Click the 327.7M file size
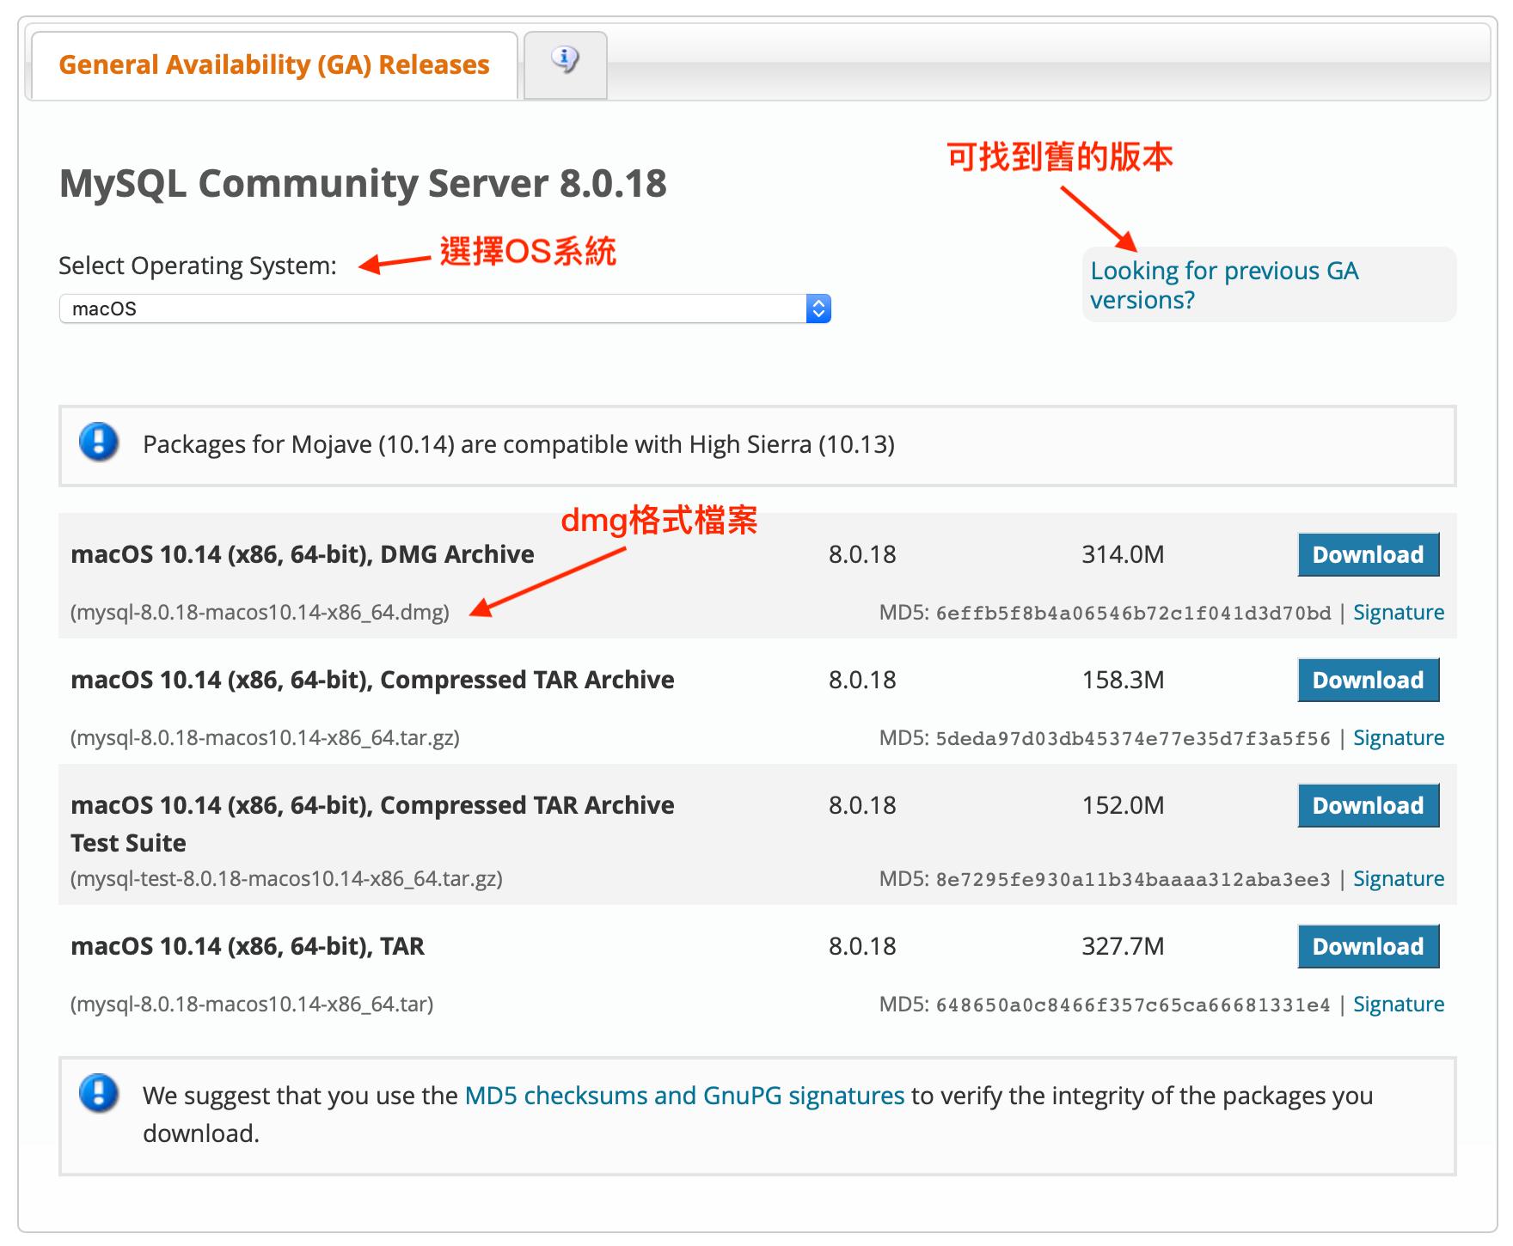1513x1246 pixels. (1123, 946)
